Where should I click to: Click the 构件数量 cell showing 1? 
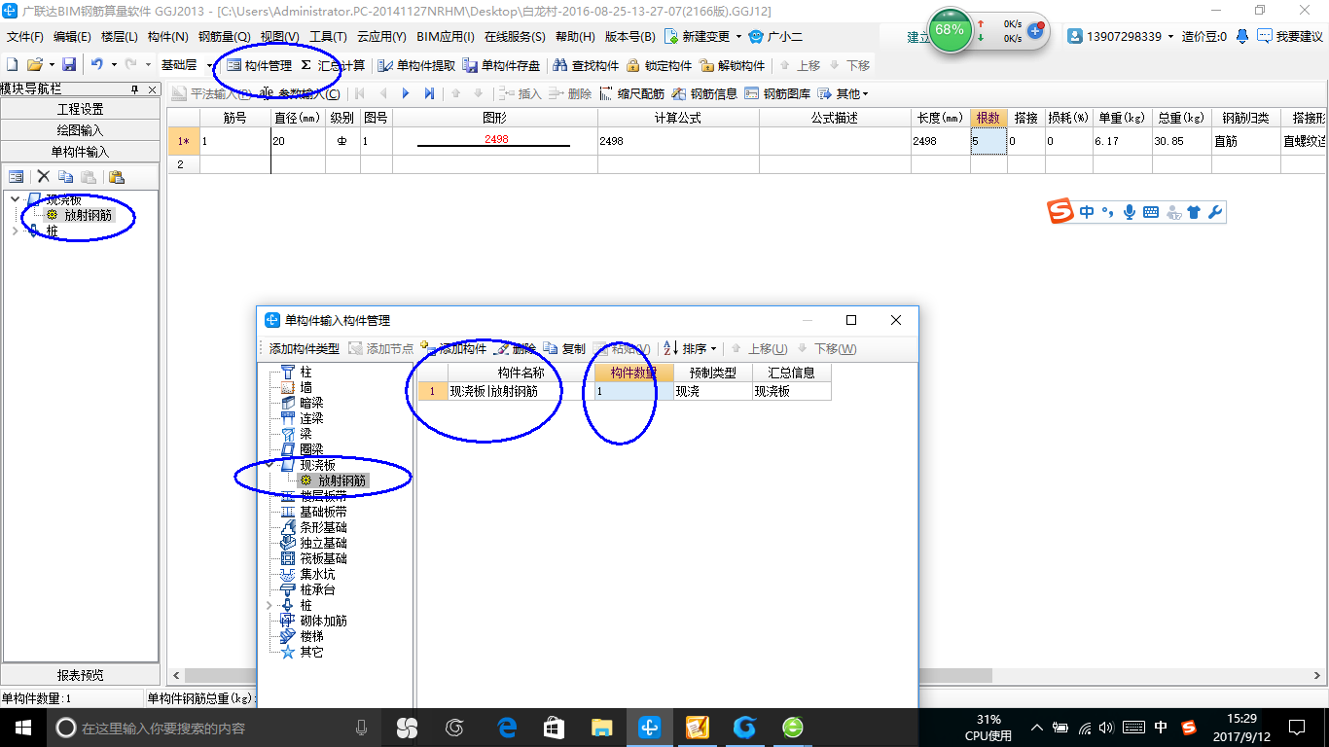click(633, 391)
